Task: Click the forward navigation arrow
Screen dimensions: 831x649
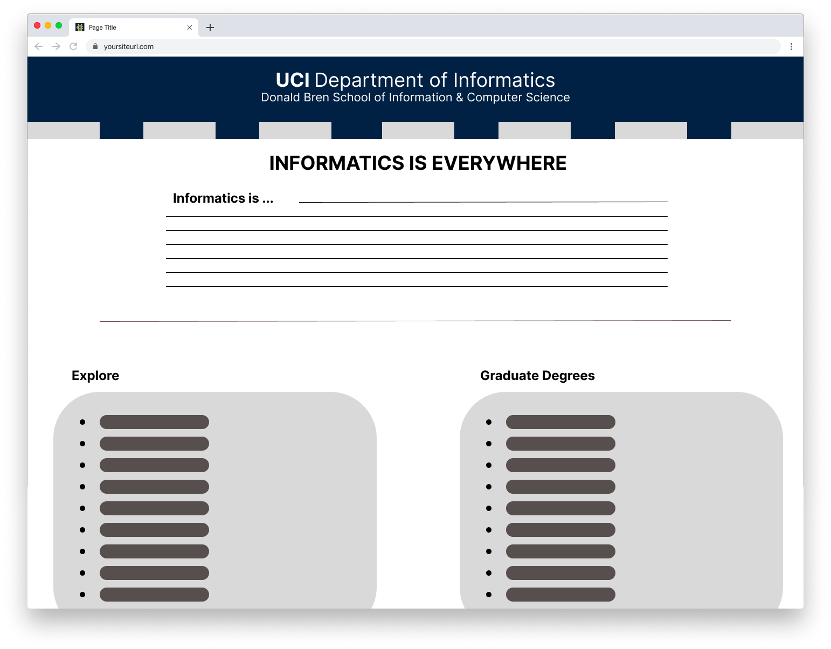Action: pos(56,46)
